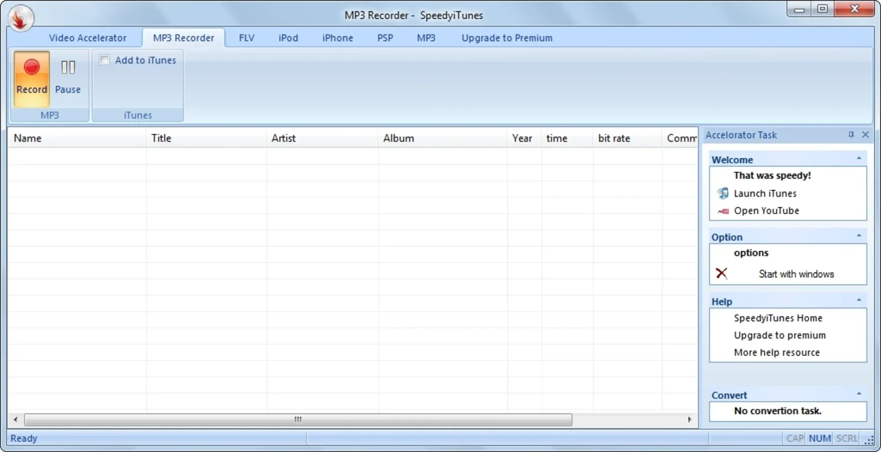Close the Accelorator Task panel
The image size is (881, 452).
coord(865,134)
